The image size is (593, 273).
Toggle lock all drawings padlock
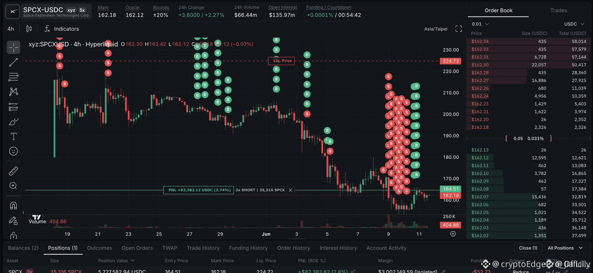point(14,235)
